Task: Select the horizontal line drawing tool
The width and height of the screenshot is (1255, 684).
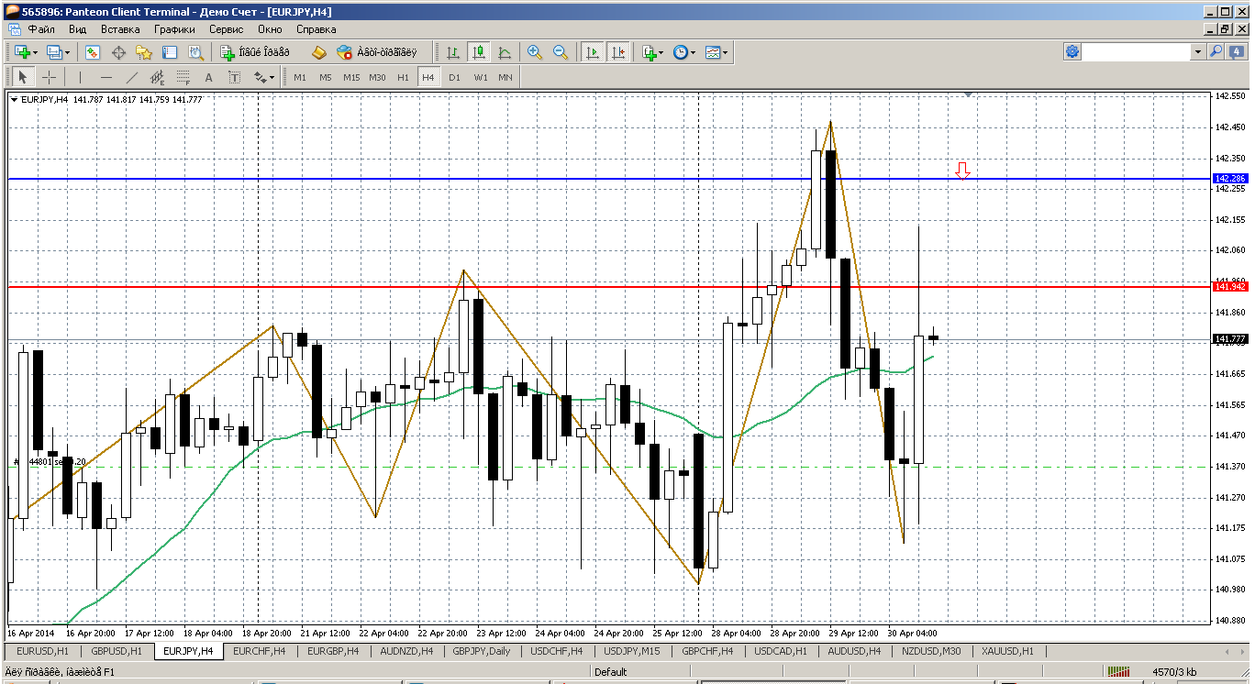Action: [x=106, y=77]
